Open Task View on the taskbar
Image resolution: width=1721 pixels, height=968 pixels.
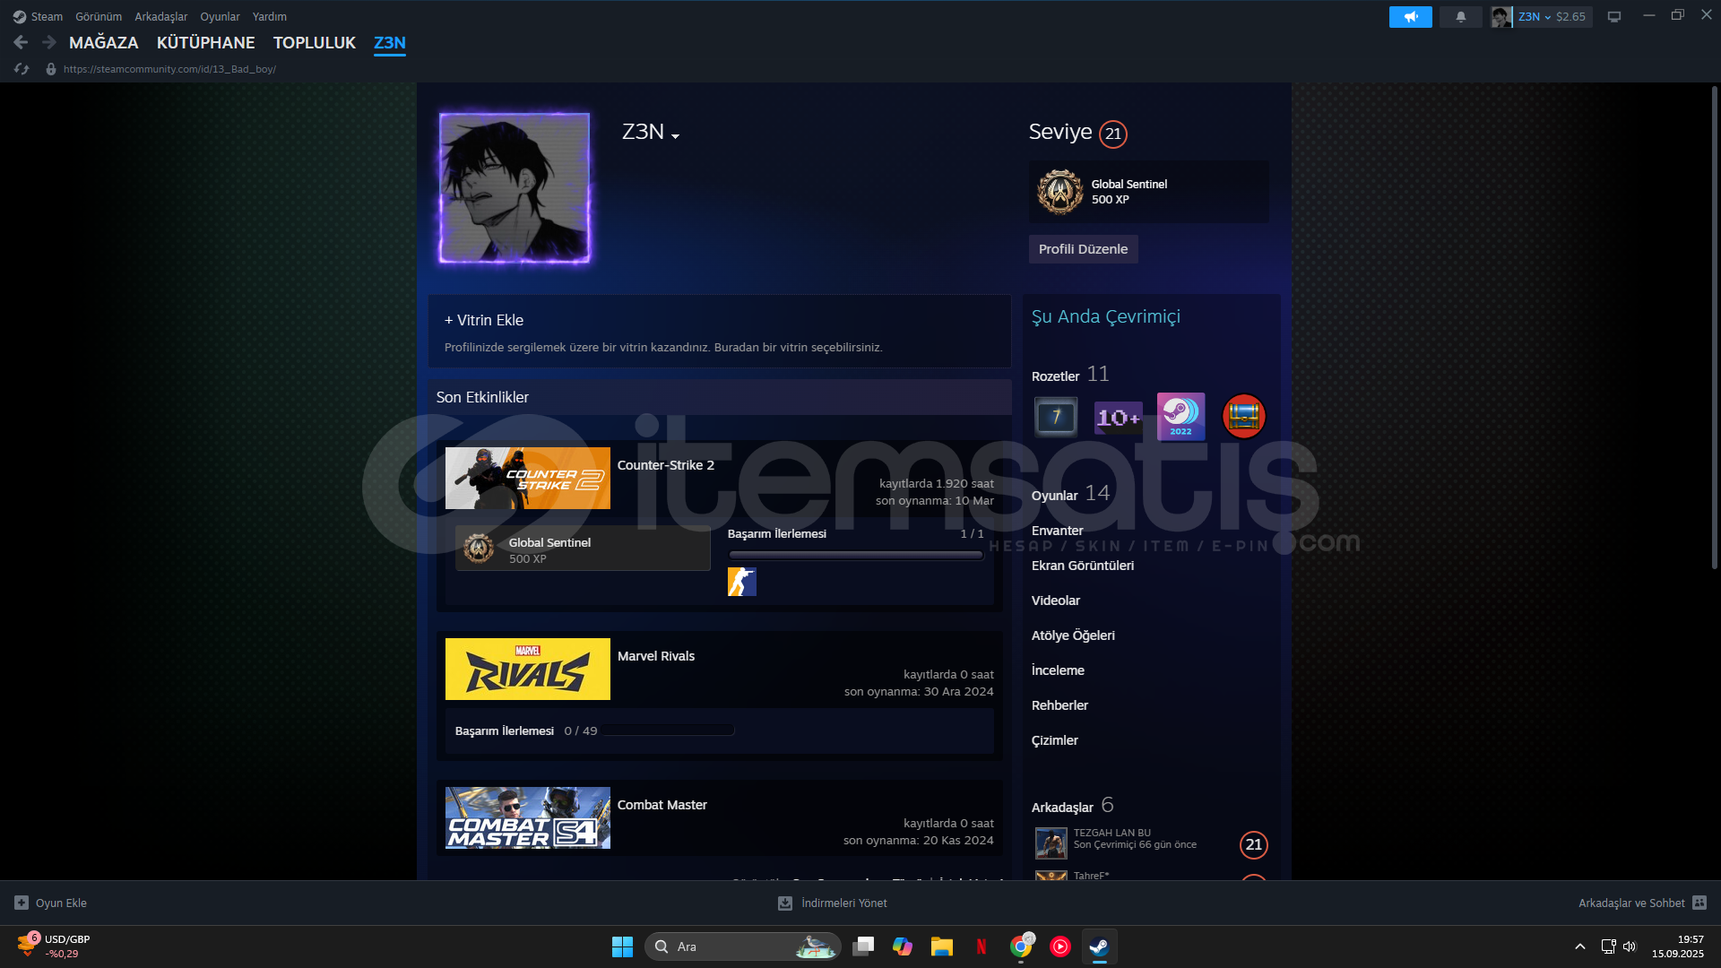tap(863, 946)
